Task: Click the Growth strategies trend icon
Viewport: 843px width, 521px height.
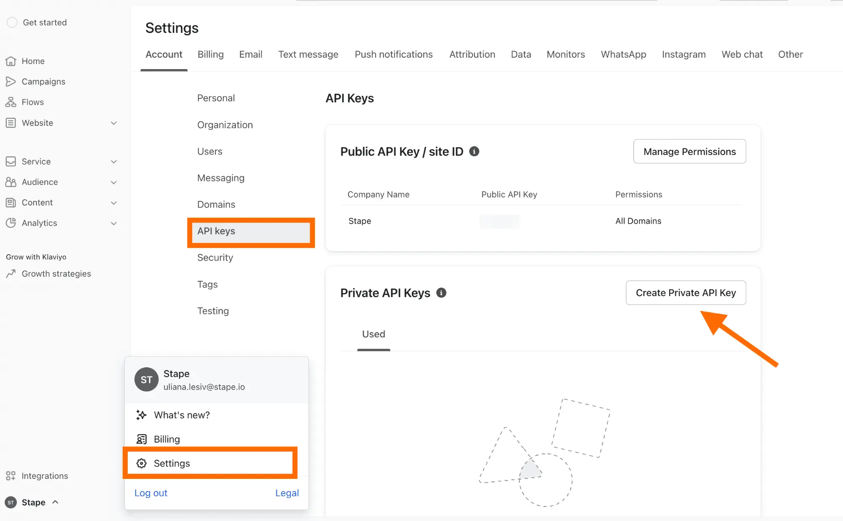Action: [x=11, y=274]
